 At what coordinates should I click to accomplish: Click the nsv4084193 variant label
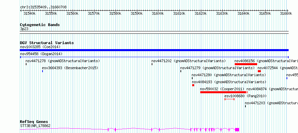[229, 82]
